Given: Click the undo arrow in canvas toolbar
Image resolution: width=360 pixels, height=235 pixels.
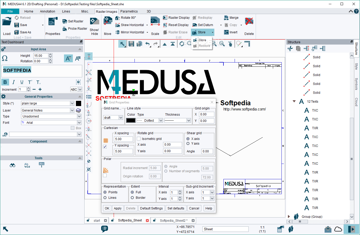Looking at the screenshot, I should click(x=147, y=44).
